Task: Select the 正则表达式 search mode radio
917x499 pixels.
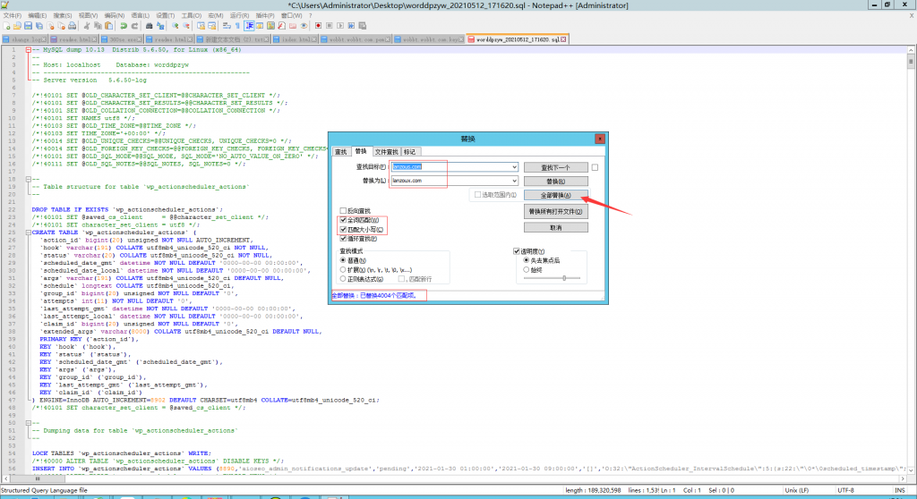Action: pyautogui.click(x=343, y=280)
